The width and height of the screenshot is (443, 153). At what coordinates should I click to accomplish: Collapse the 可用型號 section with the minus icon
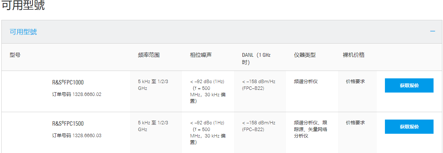click(433, 31)
